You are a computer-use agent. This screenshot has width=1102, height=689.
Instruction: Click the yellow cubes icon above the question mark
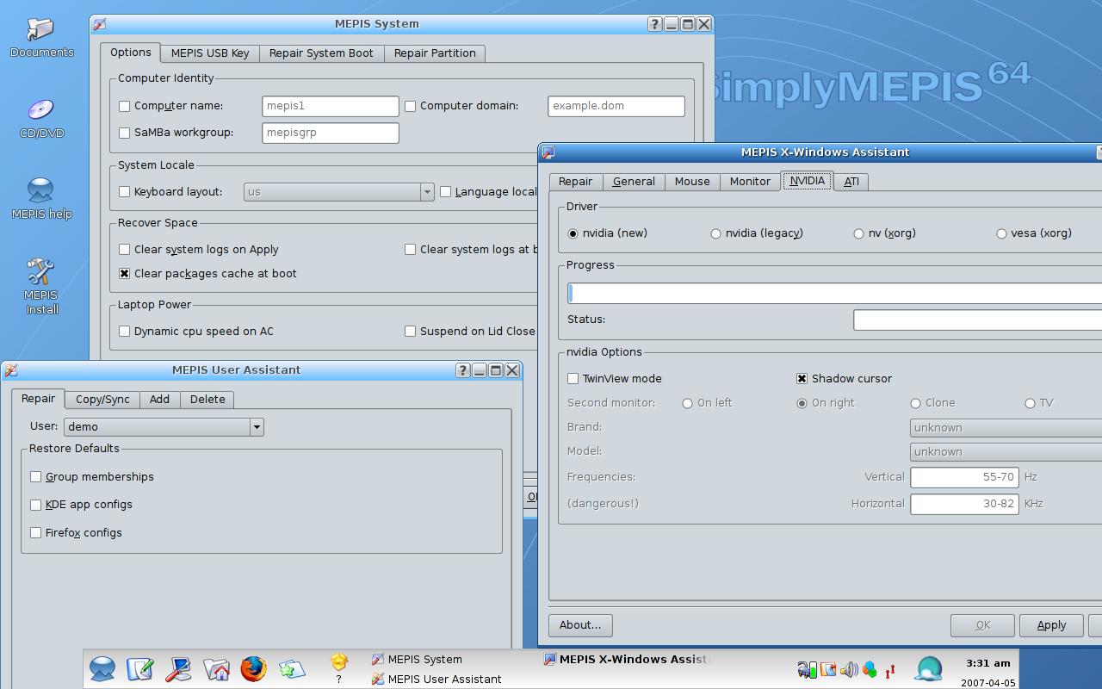pyautogui.click(x=339, y=661)
